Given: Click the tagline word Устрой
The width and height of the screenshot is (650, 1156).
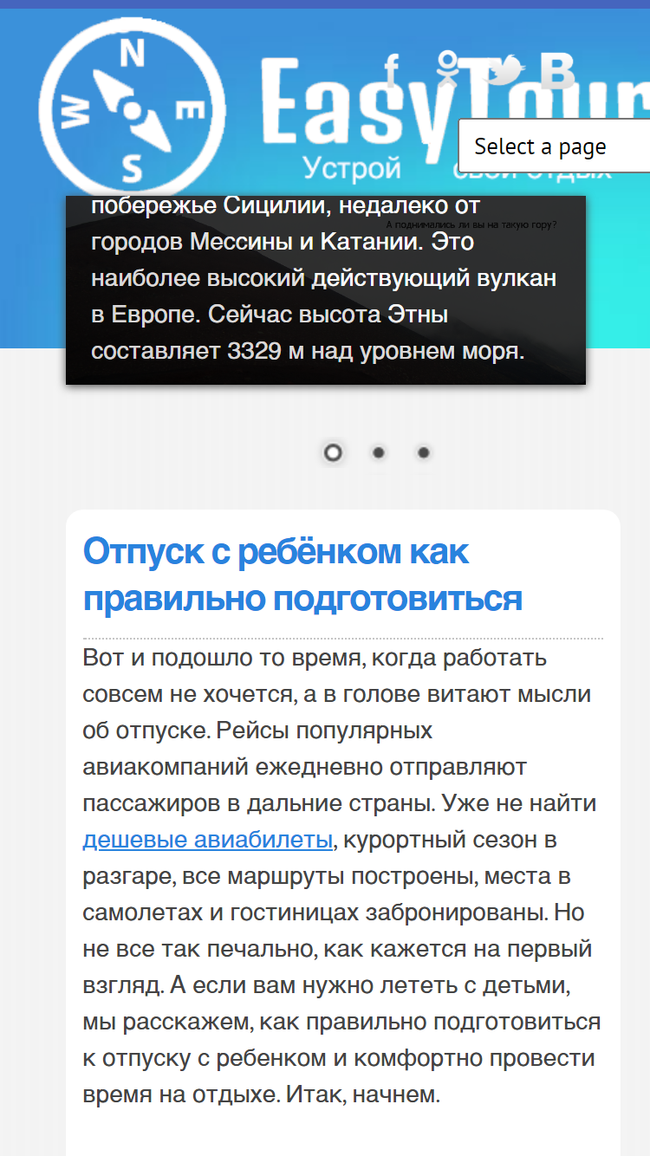Looking at the screenshot, I should click(352, 167).
